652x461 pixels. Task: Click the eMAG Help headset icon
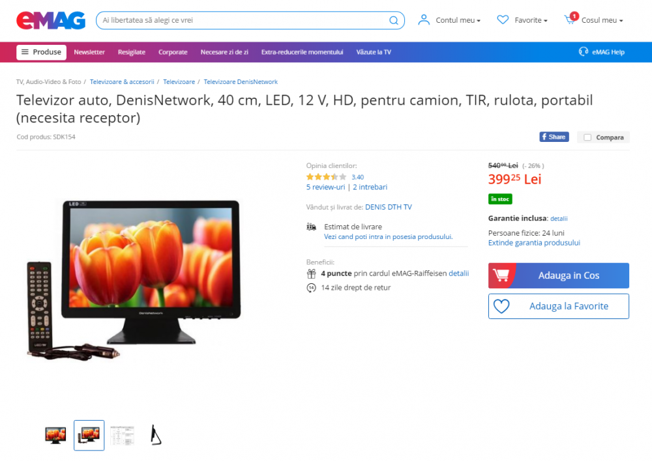click(584, 51)
